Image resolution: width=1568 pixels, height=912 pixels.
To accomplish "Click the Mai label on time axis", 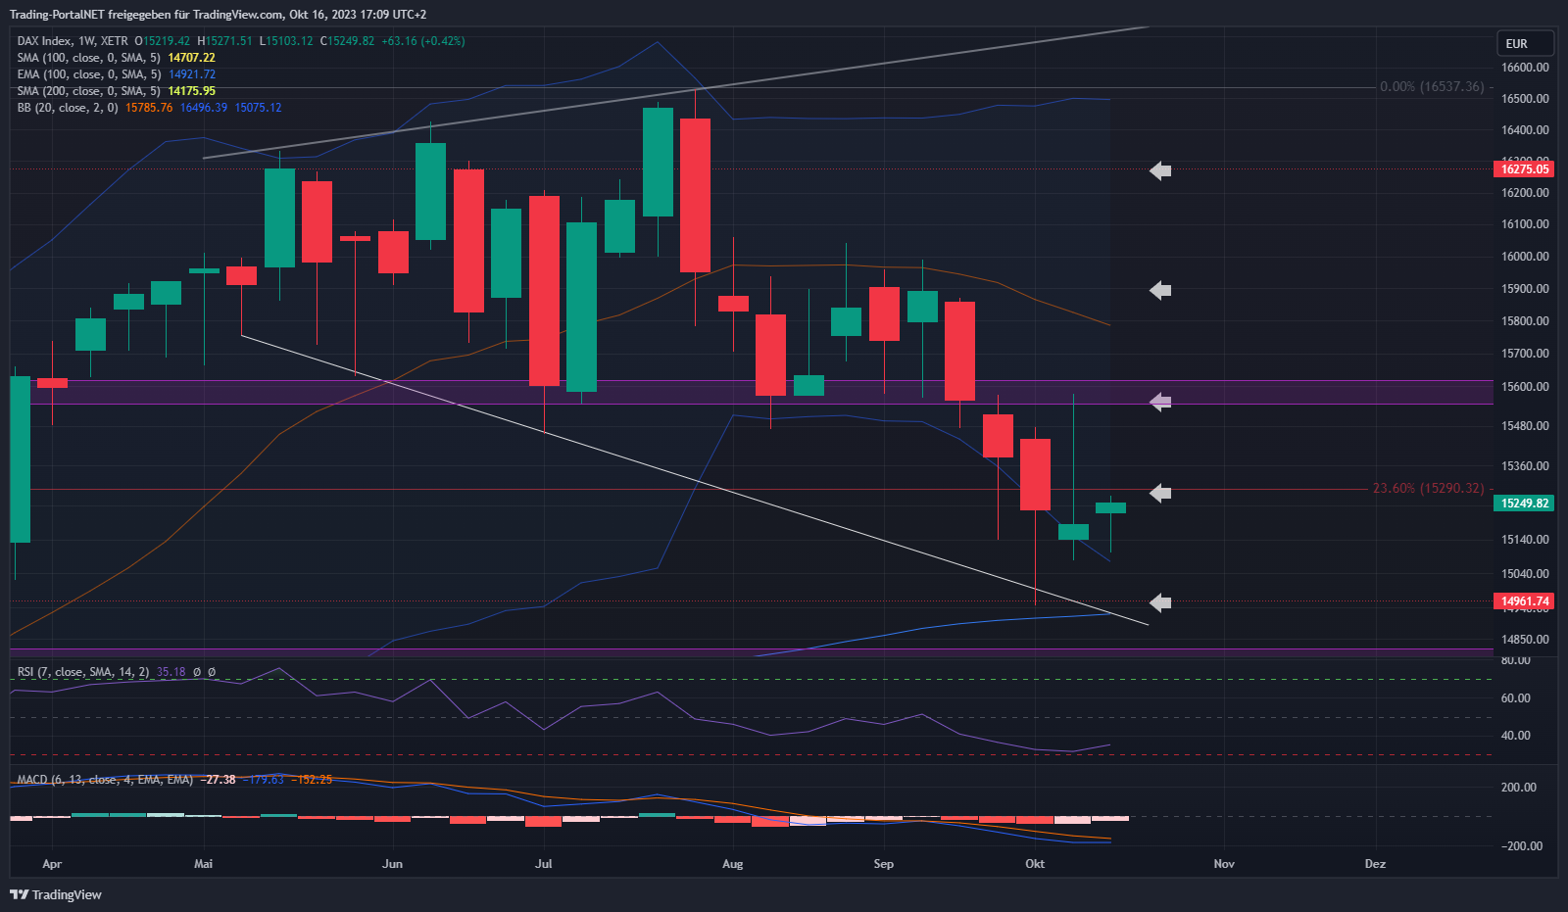I will pos(204,864).
